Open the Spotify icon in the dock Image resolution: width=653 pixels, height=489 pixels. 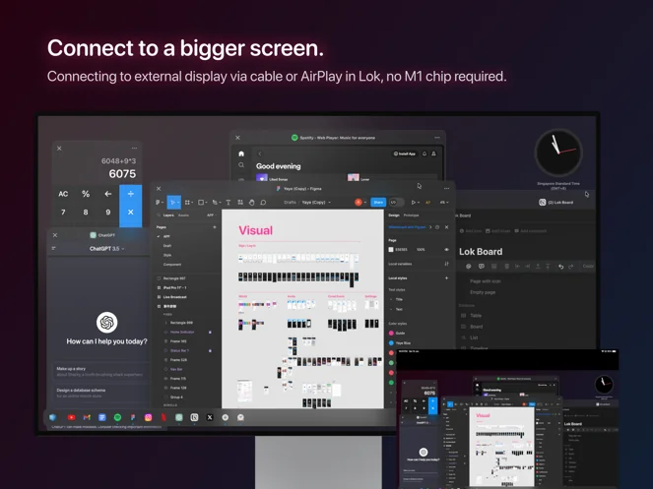tap(117, 417)
